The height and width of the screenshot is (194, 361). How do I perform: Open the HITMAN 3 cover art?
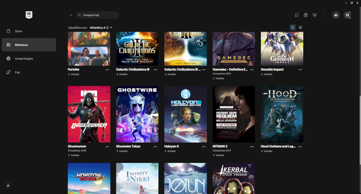pyautogui.click(x=234, y=115)
